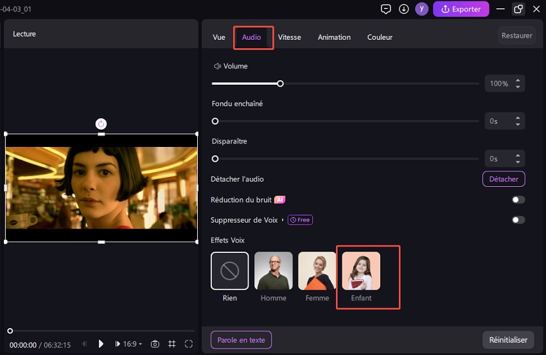Increase the Fondu enchaîné duration stepper
546x355 pixels.
click(x=518, y=117)
